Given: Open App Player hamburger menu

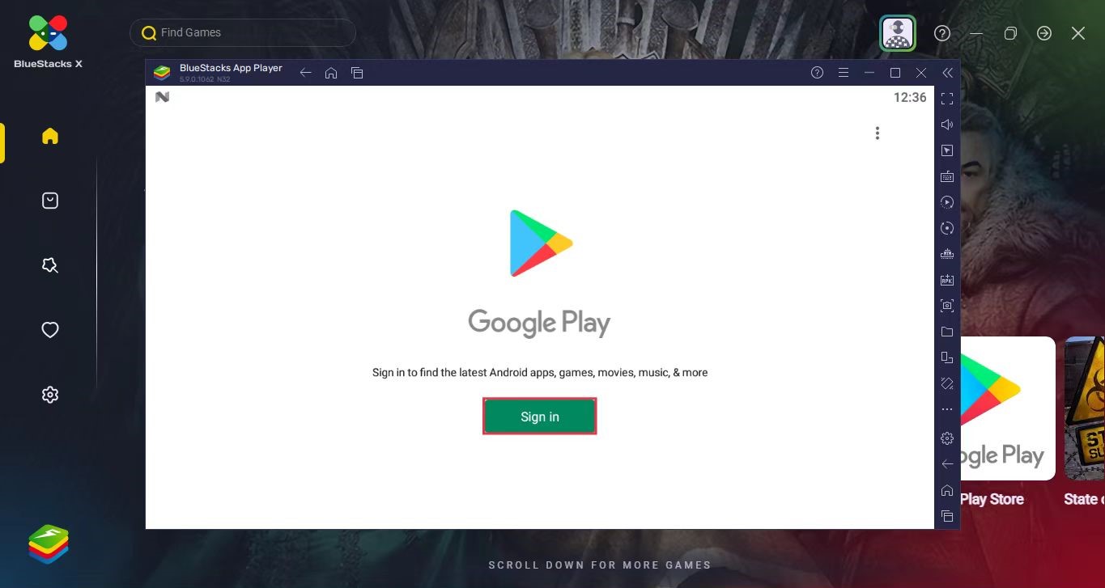Looking at the screenshot, I should tap(844, 73).
